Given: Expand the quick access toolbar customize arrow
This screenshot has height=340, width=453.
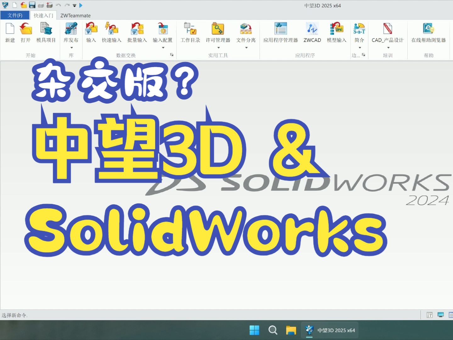Looking at the screenshot, I should pos(75,5).
